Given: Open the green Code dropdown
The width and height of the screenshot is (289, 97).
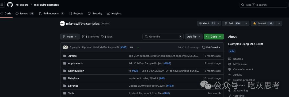Looking at the screenshot, I should 214,37.
